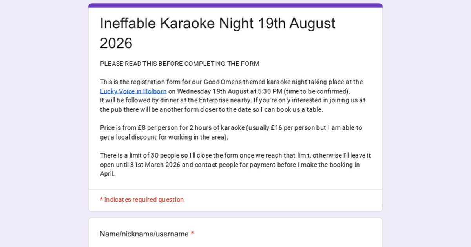This screenshot has width=471, height=247.
Task: Click the line starting open until 31st March
Action: [230, 165]
